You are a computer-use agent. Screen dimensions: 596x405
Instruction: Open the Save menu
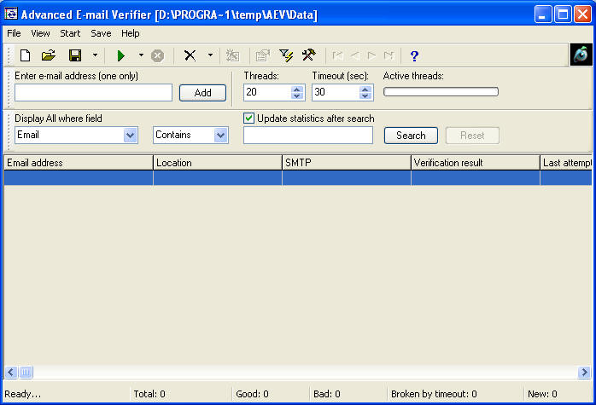point(101,33)
